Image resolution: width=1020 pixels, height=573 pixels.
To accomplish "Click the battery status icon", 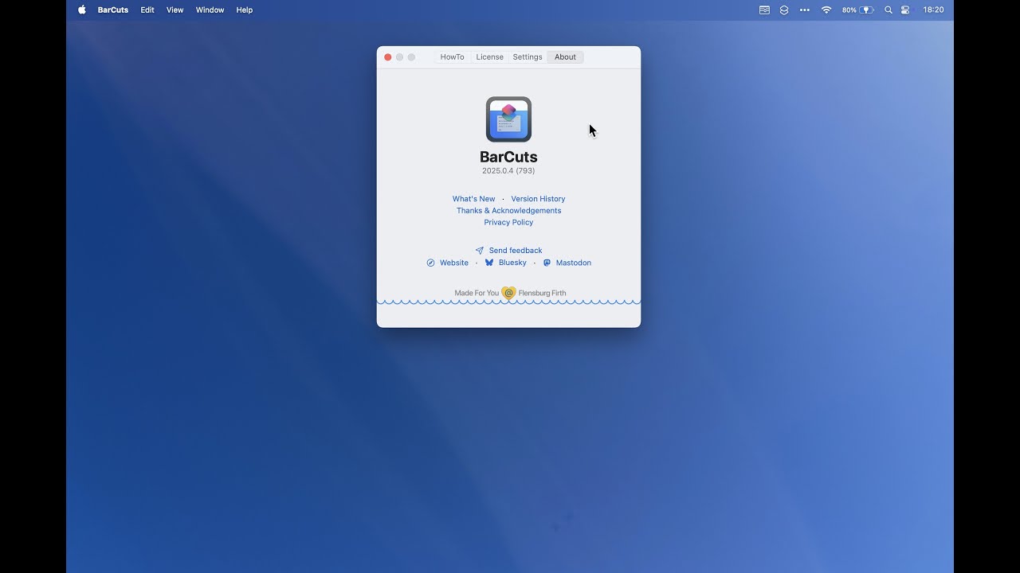I will pyautogui.click(x=865, y=10).
